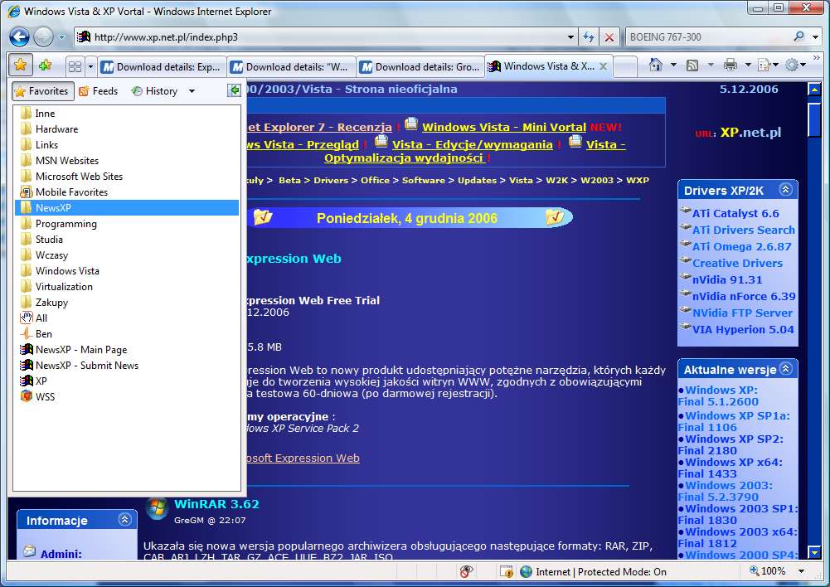
Task: Collapse the Drivers XP/2K panel
Action: click(786, 190)
